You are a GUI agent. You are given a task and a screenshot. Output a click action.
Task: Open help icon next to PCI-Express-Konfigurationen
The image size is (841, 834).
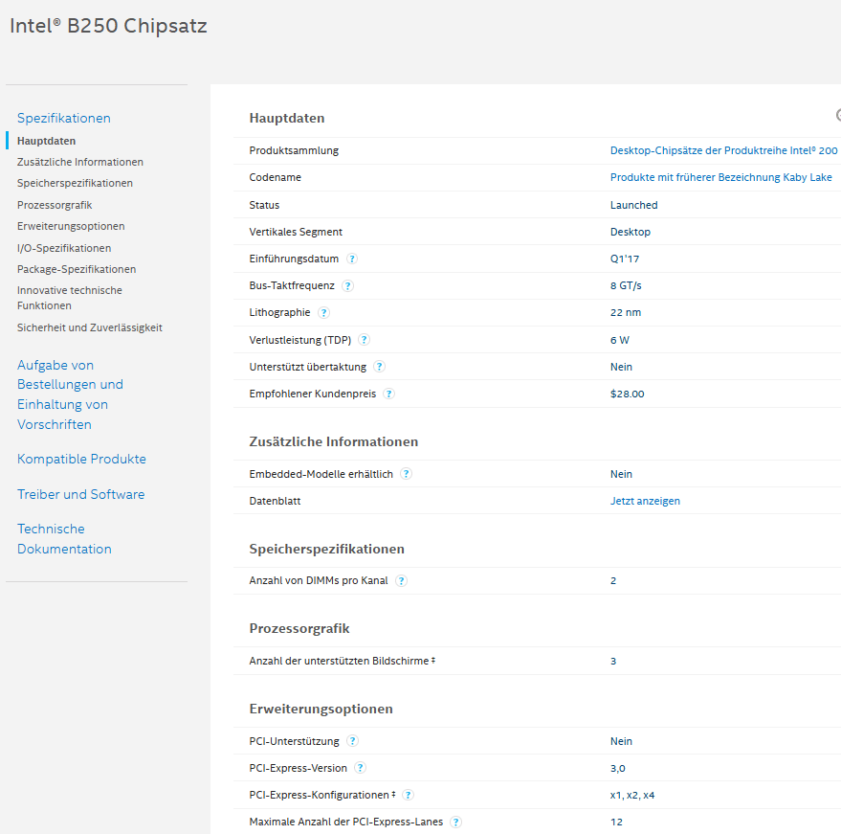tap(409, 795)
